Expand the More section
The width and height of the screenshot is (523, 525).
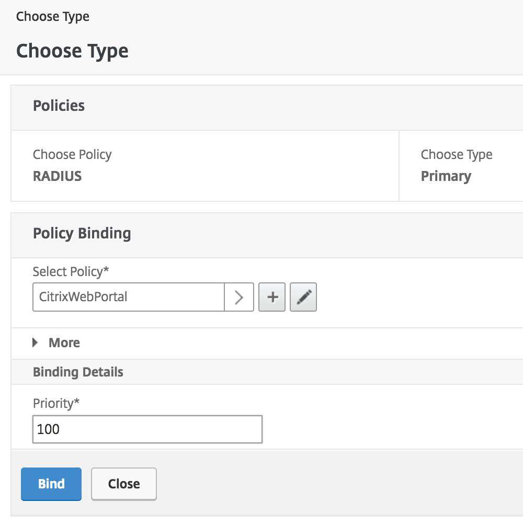coord(64,343)
